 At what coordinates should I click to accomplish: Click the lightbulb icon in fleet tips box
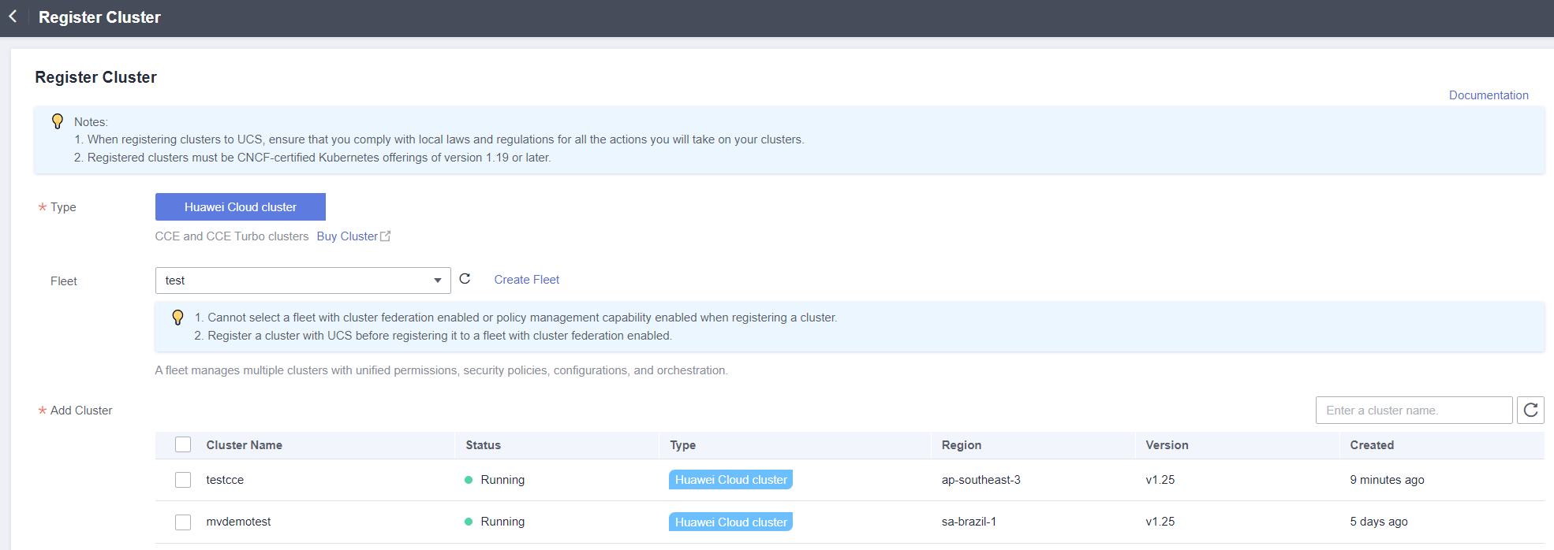tap(177, 318)
